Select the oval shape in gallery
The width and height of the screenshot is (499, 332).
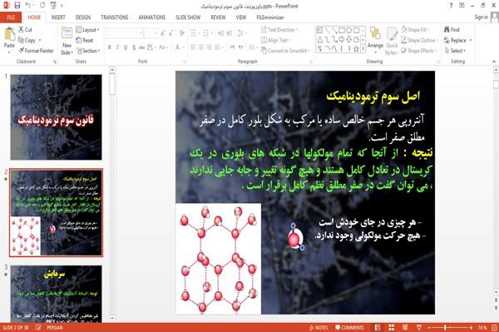349,30
